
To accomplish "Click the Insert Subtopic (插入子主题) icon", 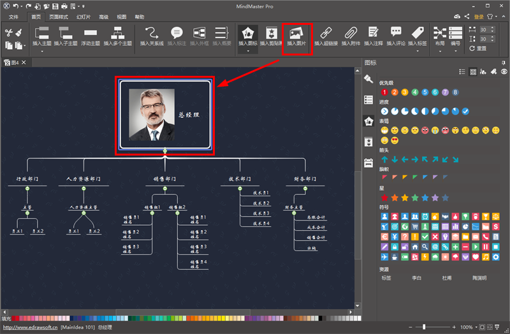I will tap(66, 33).
